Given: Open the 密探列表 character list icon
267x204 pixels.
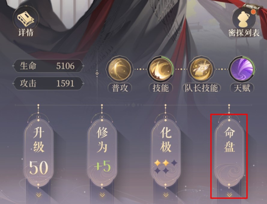Looking at the screenshot, I should [244, 19].
